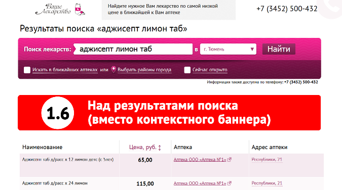Open Выбрать районы города link
342x190 pixels.
coord(144,70)
